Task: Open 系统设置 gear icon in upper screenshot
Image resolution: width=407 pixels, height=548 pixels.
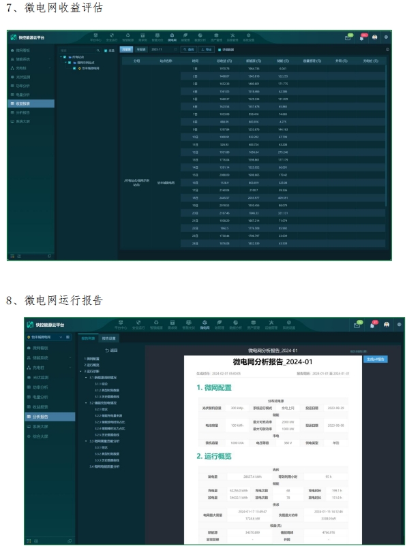Action: 248,37
